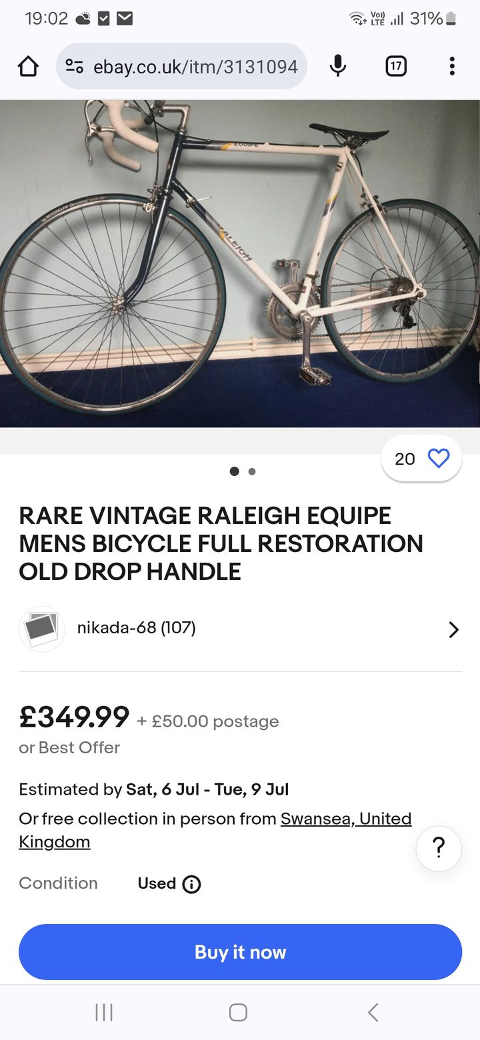Screen dimensions: 480x1040
Task: Open the question mark help button
Action: (x=439, y=849)
